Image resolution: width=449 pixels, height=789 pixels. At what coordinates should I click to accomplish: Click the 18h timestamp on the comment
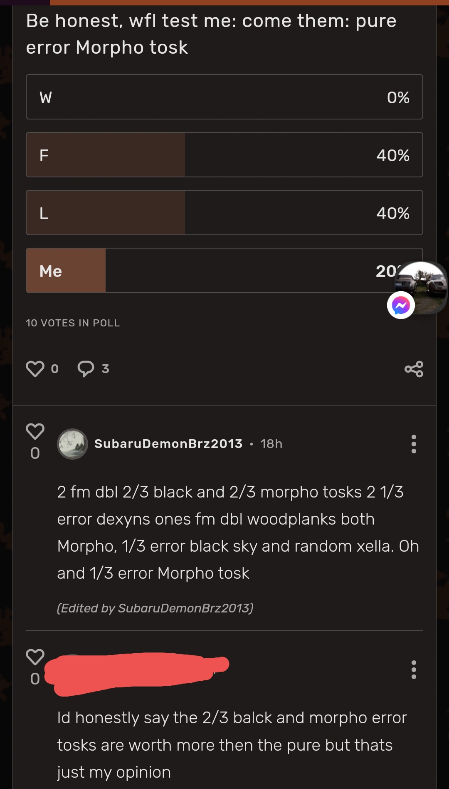271,444
